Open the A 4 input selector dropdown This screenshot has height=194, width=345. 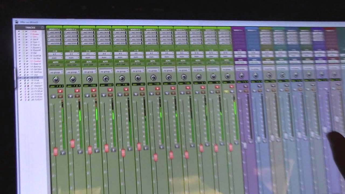click(x=105, y=53)
